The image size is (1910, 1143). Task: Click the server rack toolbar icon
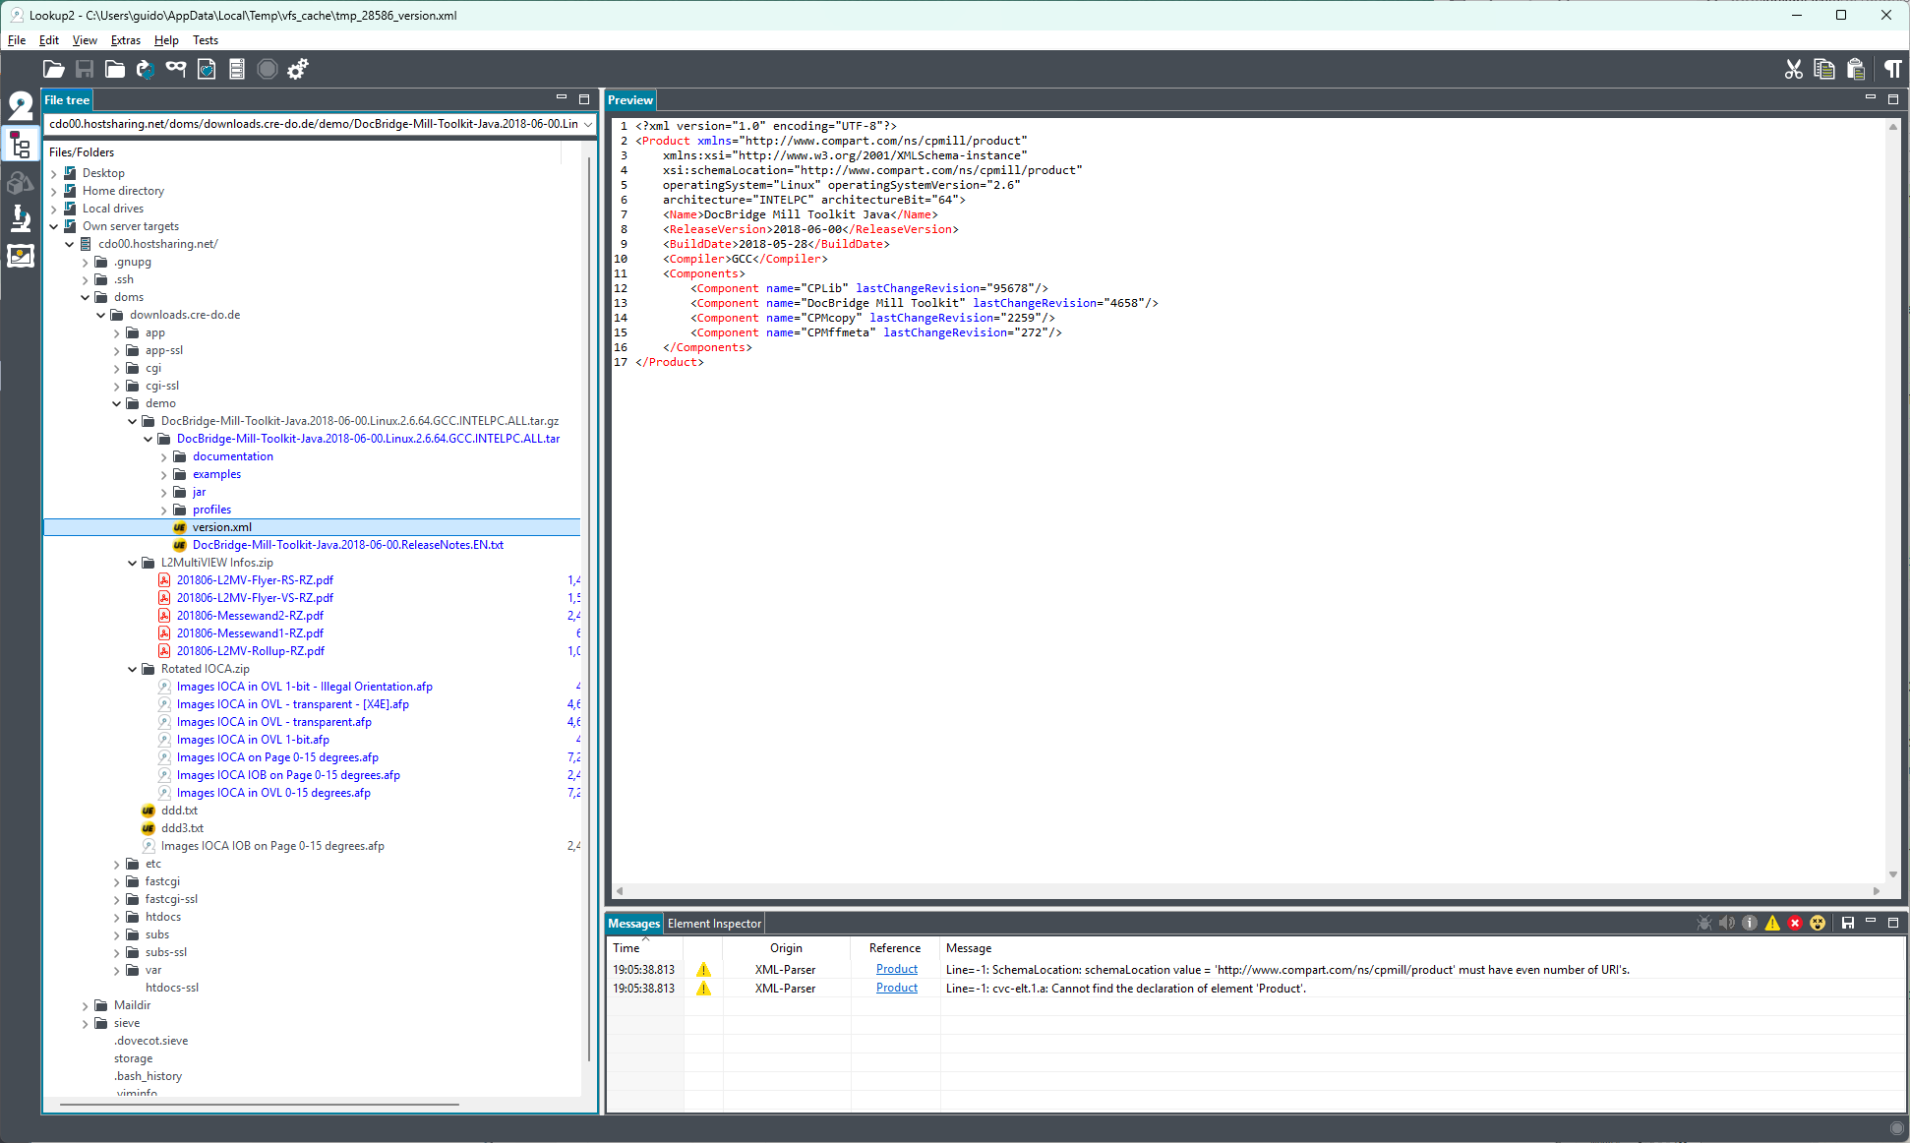[237, 69]
